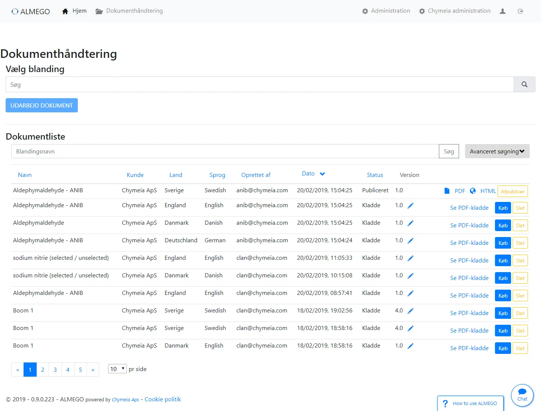The width and height of the screenshot is (541, 411).
Task: Click Køb for Aldephymaldehyde Danmark row
Action: [503, 225]
